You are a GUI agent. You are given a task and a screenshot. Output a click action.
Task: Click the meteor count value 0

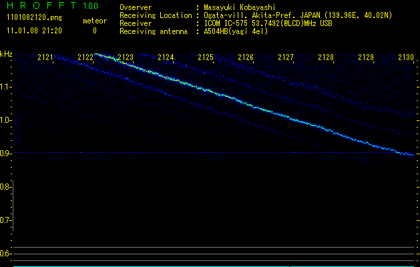pos(95,31)
